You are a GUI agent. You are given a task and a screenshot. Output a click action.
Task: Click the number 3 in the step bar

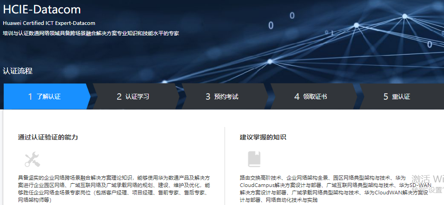(208, 96)
